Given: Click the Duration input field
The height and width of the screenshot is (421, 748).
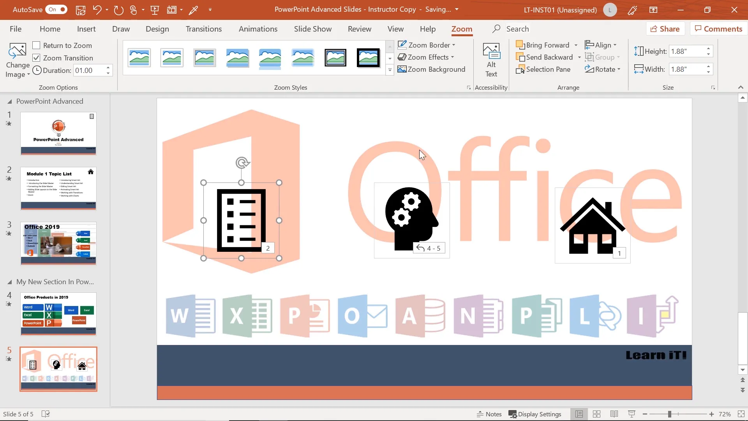Looking at the screenshot, I should [89, 71].
